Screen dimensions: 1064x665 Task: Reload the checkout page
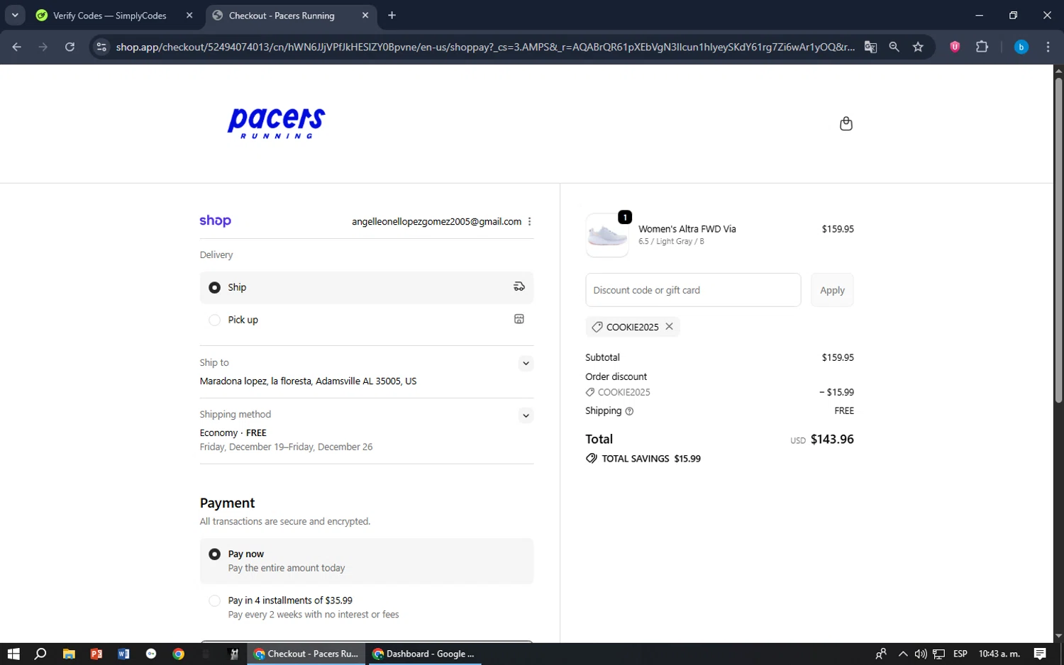[x=70, y=47]
